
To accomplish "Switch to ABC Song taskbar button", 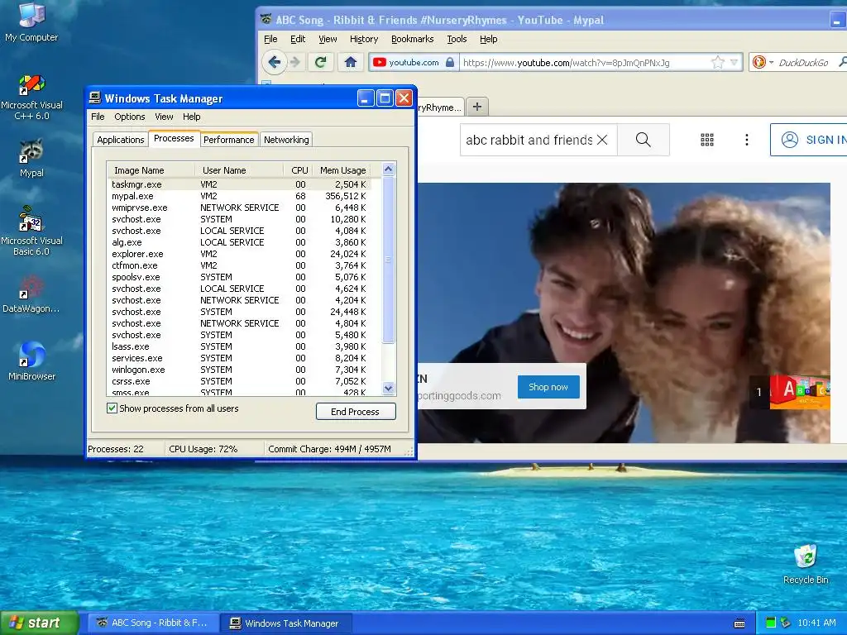I will (x=155, y=623).
